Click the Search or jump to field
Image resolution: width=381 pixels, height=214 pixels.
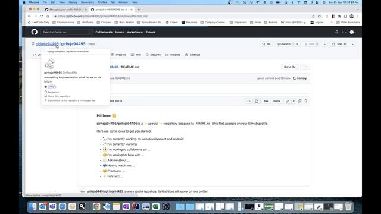pos(66,32)
